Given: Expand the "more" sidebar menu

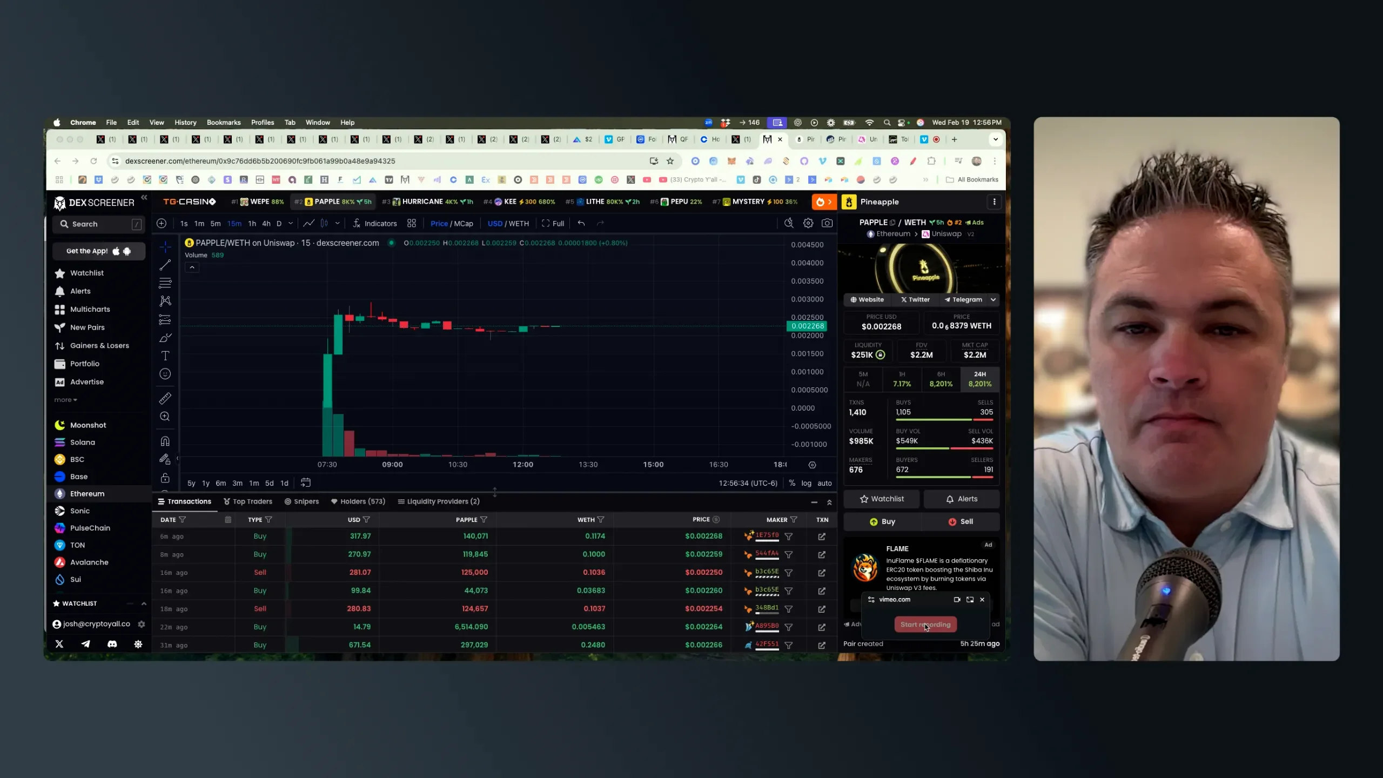Looking at the screenshot, I should [x=66, y=400].
